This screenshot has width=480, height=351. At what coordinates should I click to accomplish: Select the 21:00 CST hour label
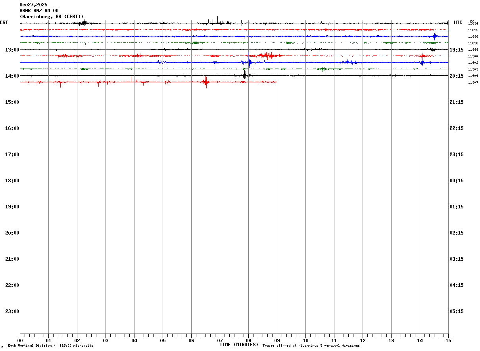coord(12,259)
